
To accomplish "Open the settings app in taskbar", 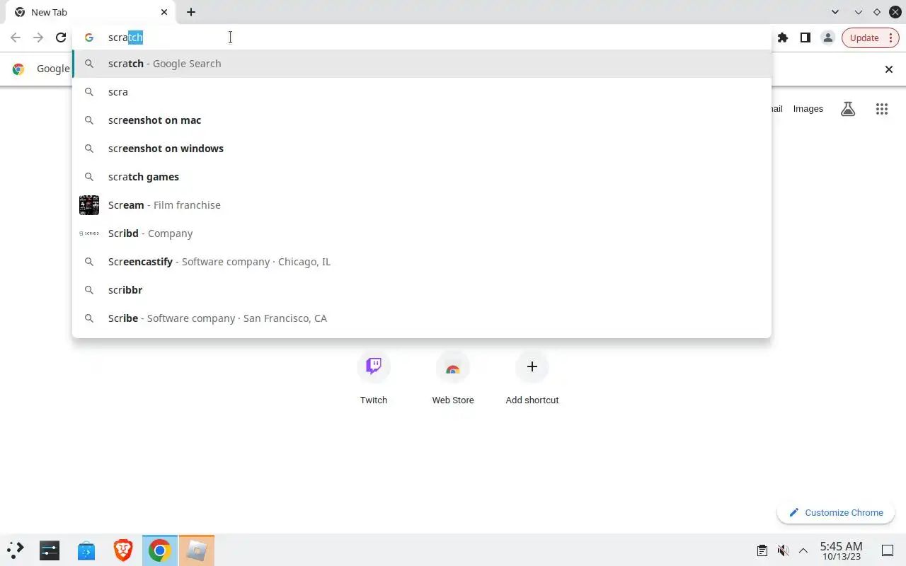I will tap(50, 550).
